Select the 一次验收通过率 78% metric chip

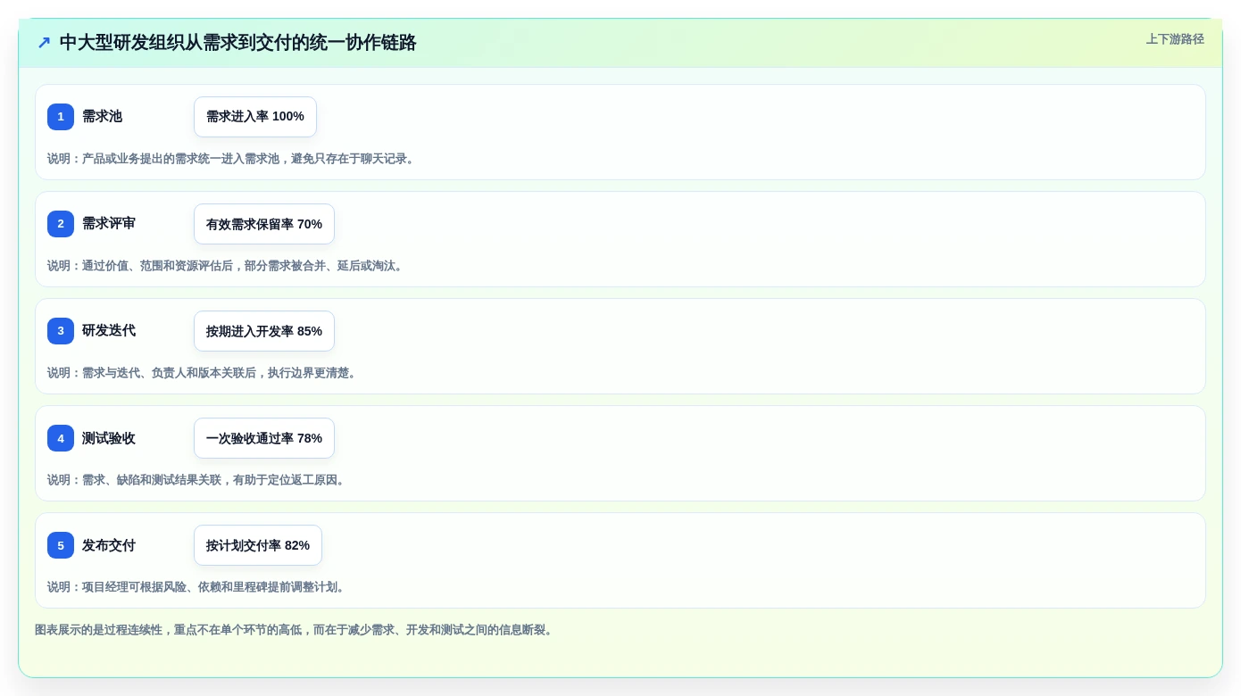[x=264, y=438]
